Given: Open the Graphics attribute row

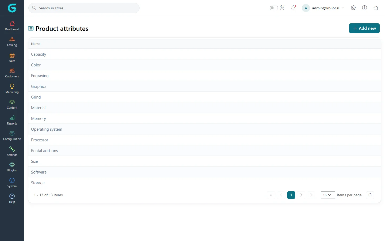Looking at the screenshot, I should pyautogui.click(x=205, y=86).
